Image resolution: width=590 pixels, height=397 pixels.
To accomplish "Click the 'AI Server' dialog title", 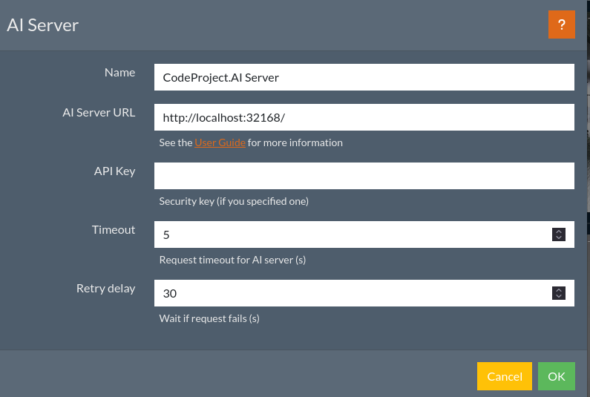I will 42,25.
